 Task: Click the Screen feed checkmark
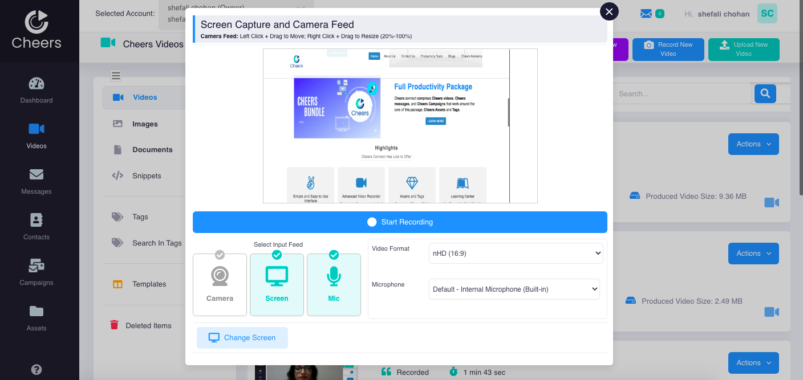point(277,255)
